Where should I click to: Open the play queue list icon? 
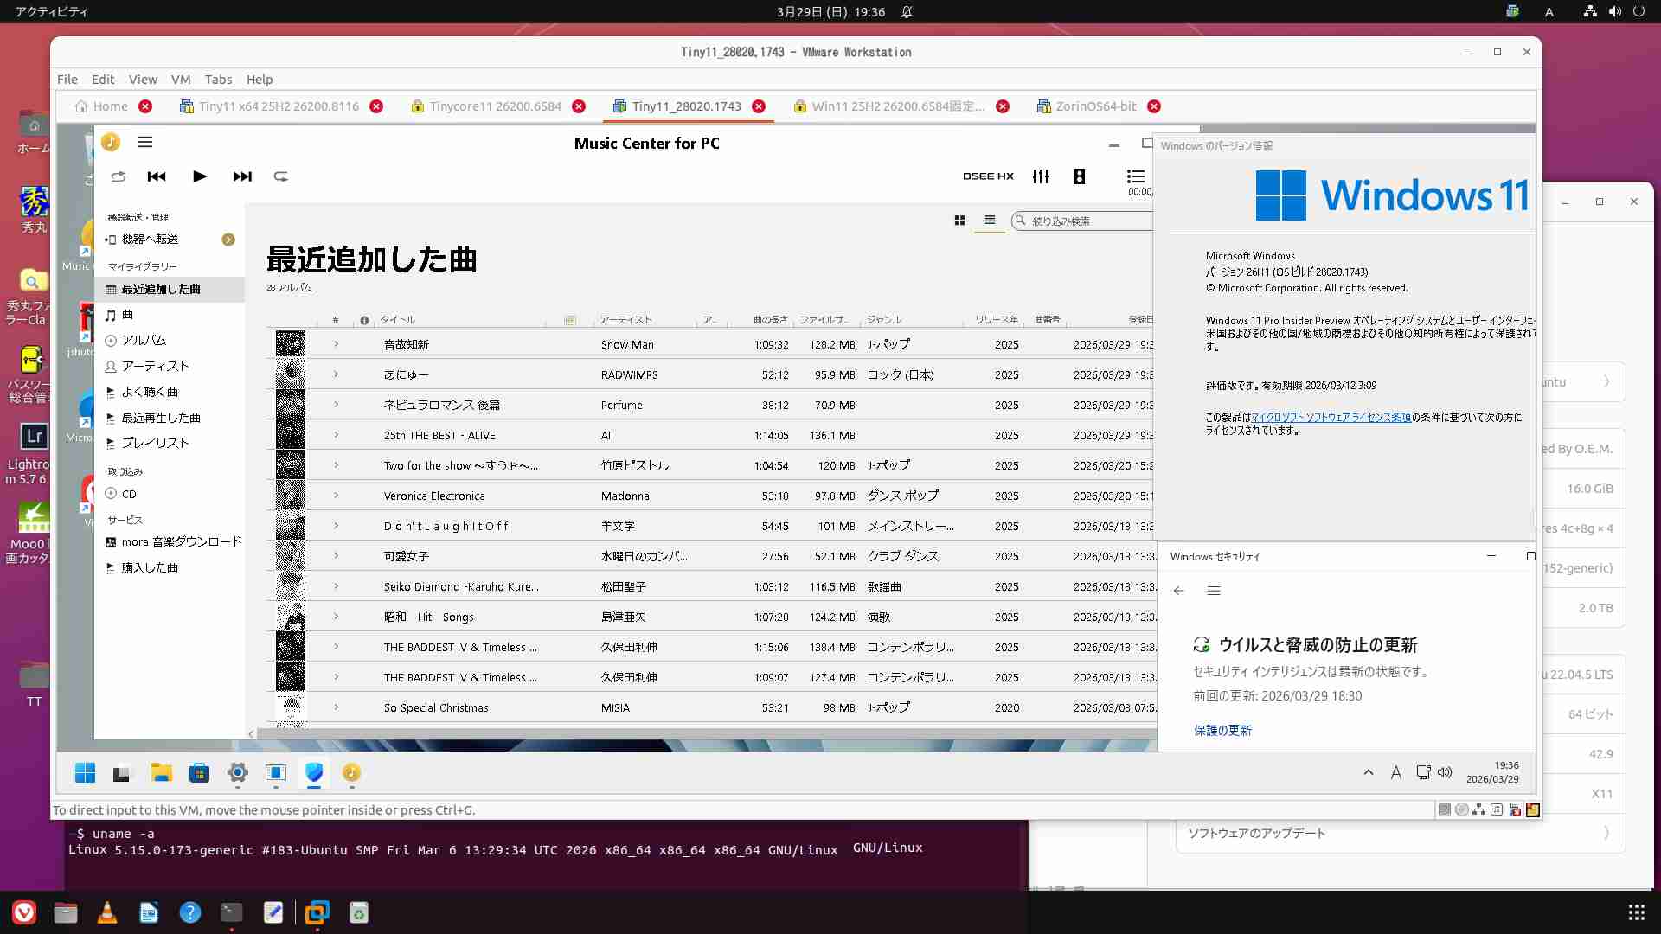click(x=1136, y=176)
